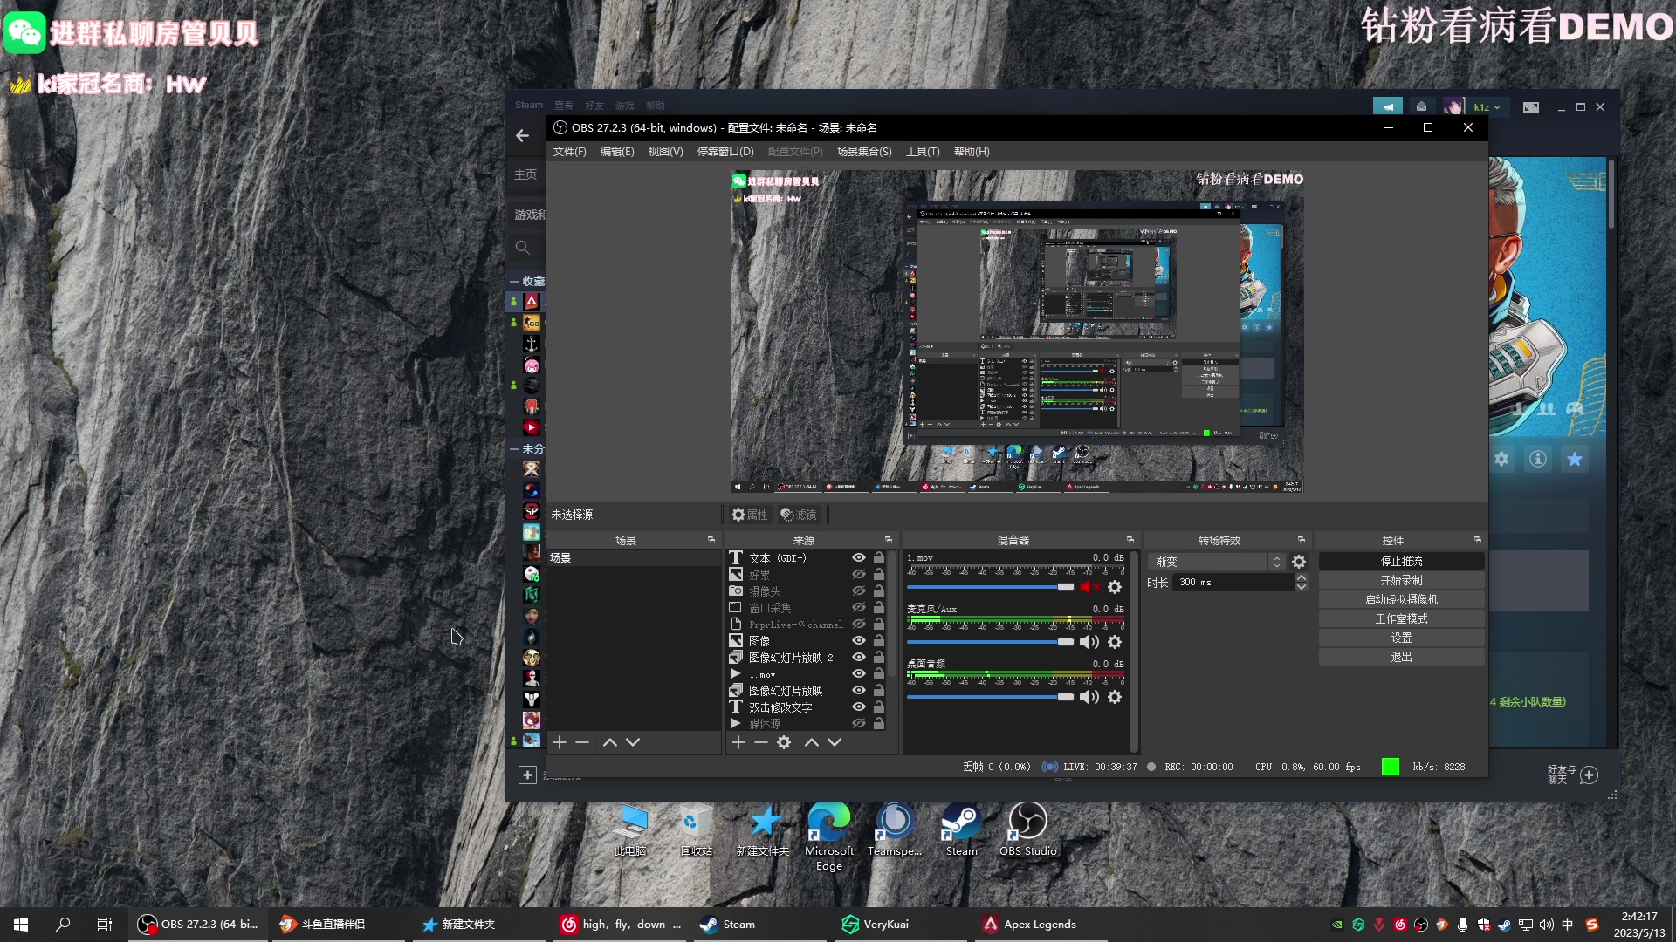Open the 麦克风/Aux audio settings gear
1676x942 pixels.
point(1115,643)
